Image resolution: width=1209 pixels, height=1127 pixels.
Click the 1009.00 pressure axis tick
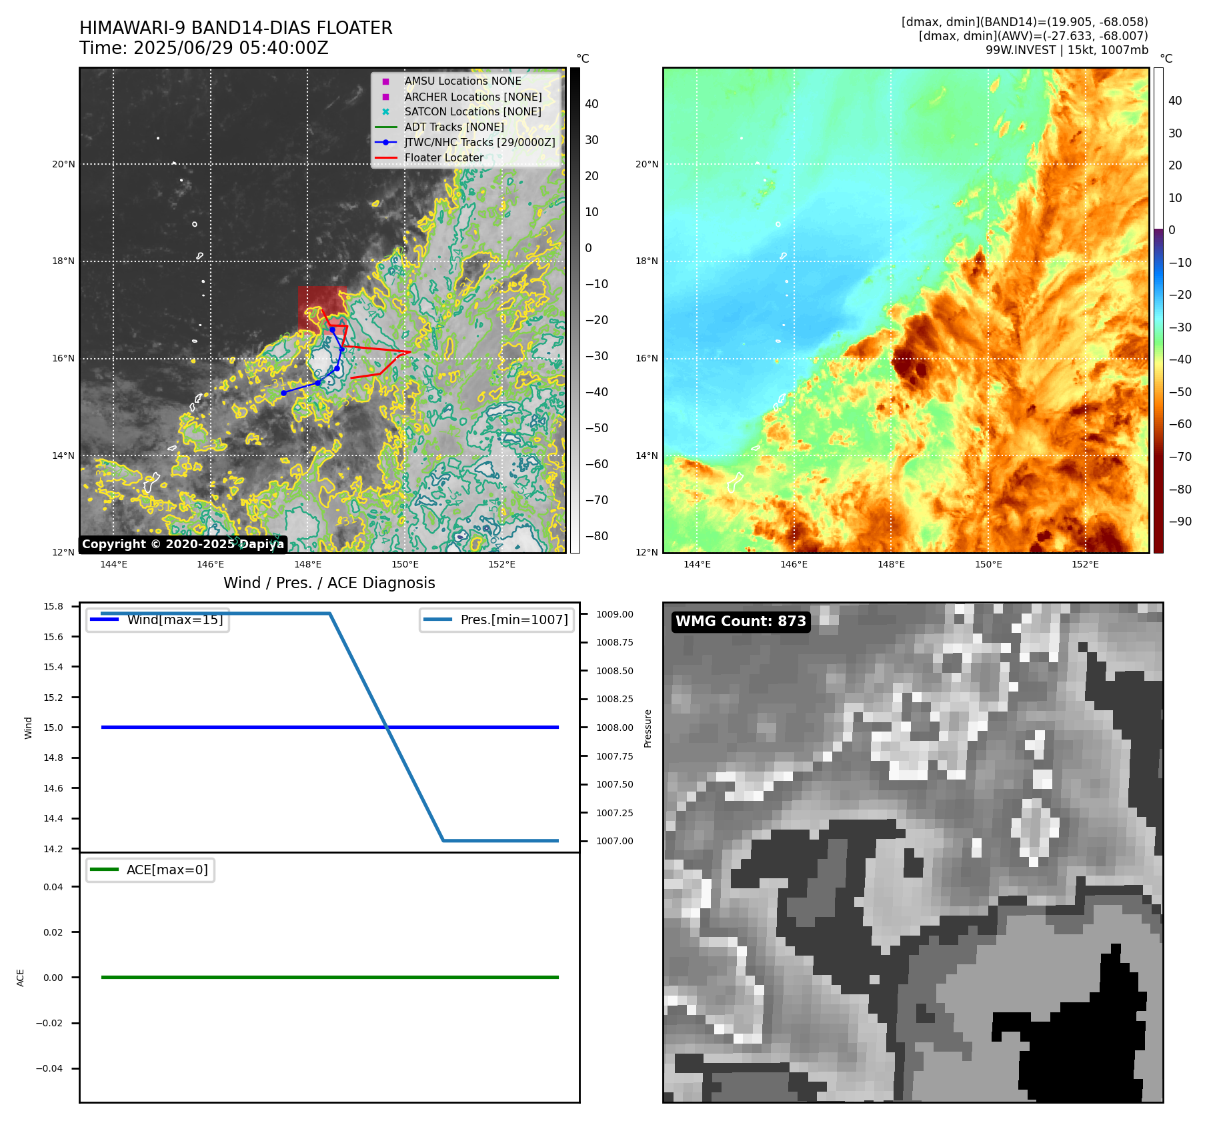(x=615, y=614)
